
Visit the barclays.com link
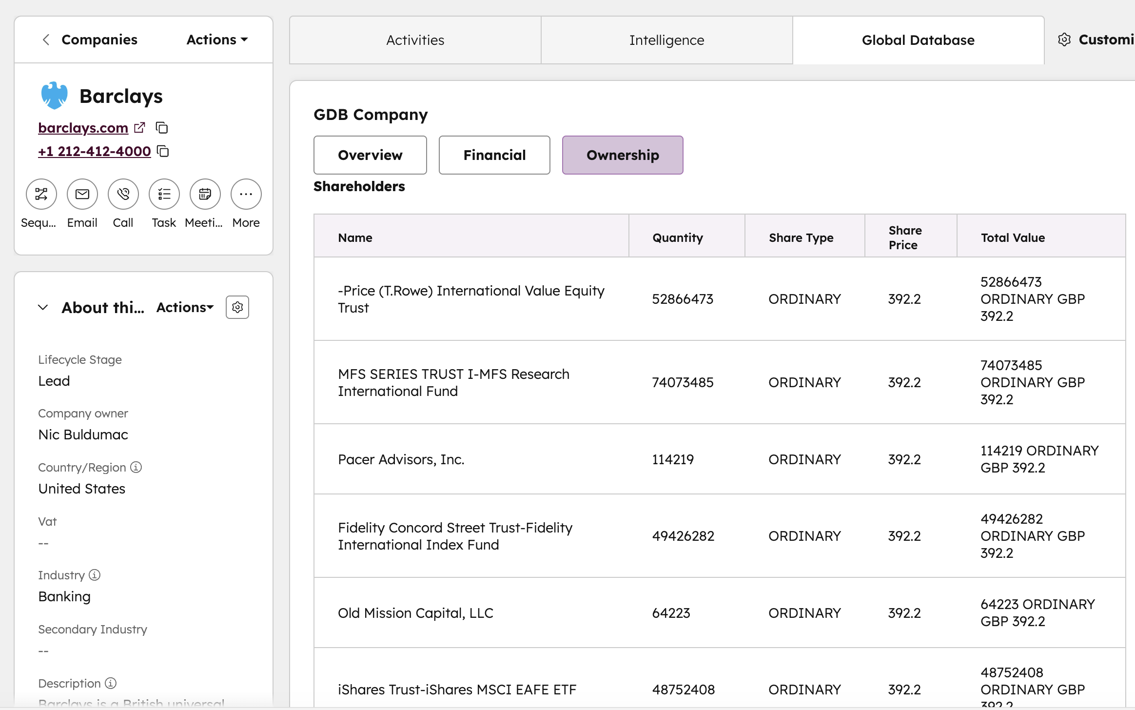click(x=83, y=127)
